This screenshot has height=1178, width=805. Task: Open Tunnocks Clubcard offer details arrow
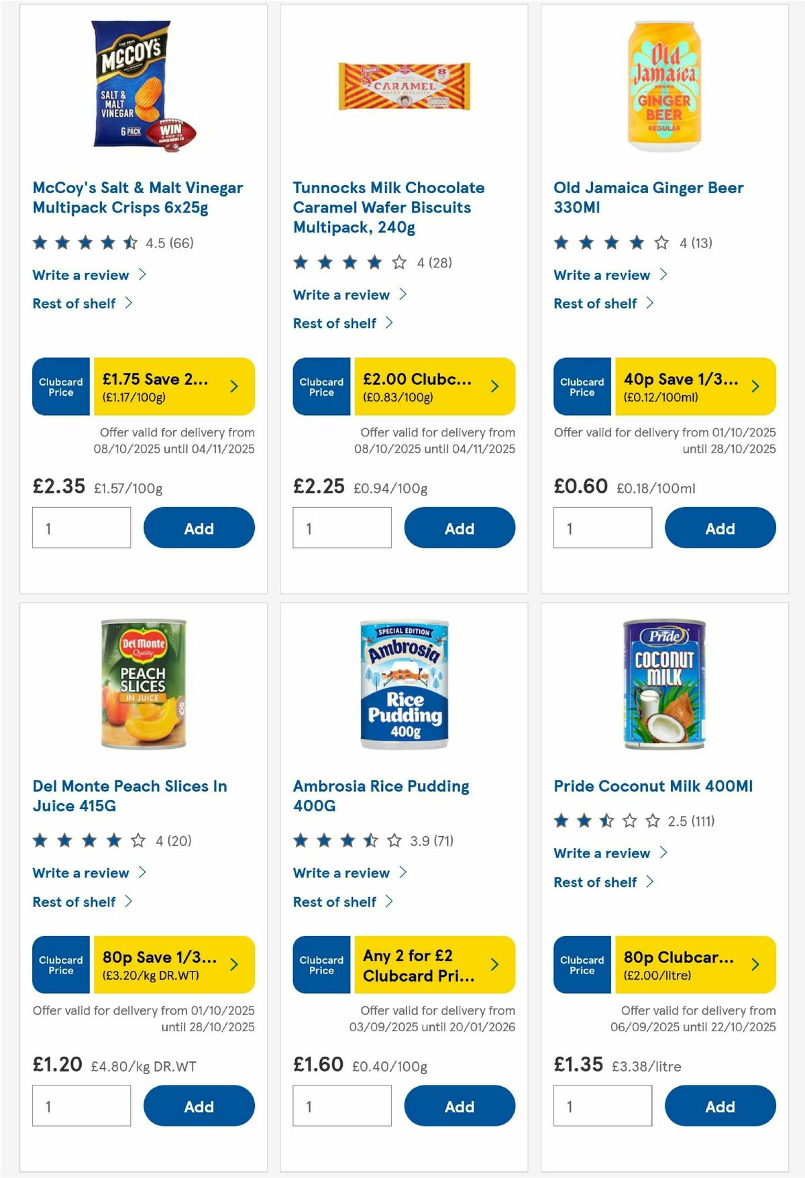pos(494,386)
